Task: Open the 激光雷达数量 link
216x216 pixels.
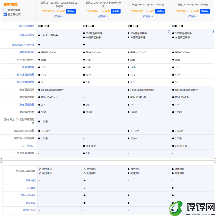Action: click(27, 104)
